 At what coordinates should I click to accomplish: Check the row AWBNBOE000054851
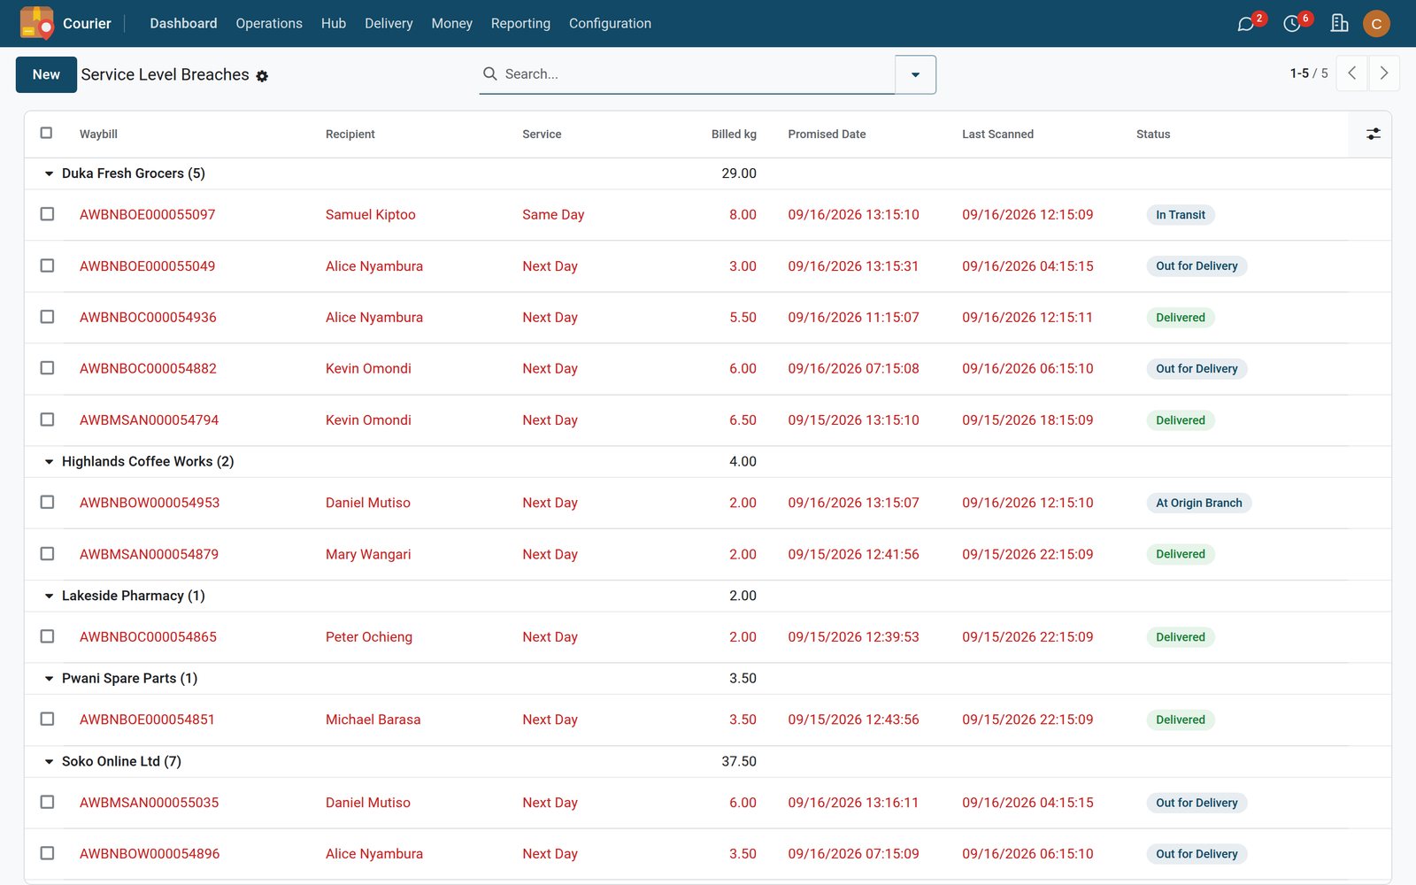[x=47, y=719]
